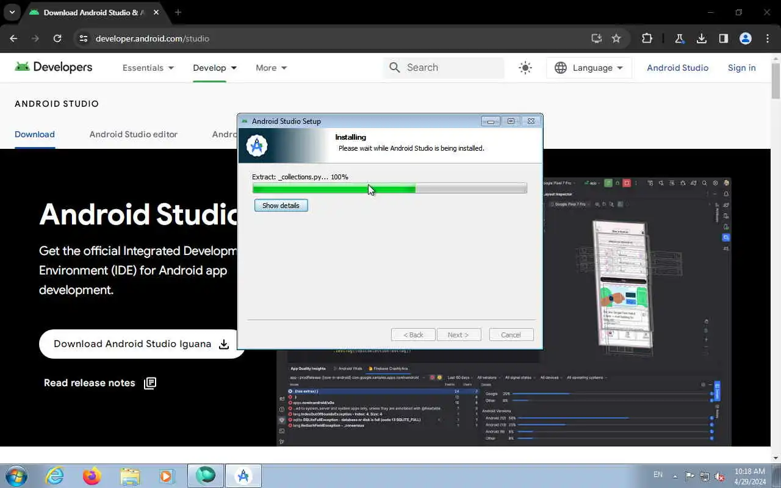Image resolution: width=781 pixels, height=488 pixels.
Task: Switch to Android Studio editor tab
Action: pyautogui.click(x=134, y=134)
